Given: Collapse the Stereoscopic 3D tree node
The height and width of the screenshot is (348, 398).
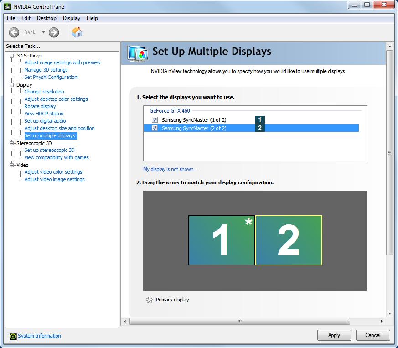Looking at the screenshot, I should pyautogui.click(x=11, y=143).
